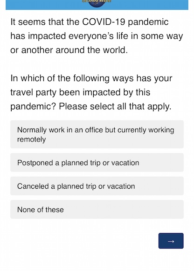Click the 'Please select all that apply' text
Viewport: 194px width, 271px height.
(x=115, y=106)
